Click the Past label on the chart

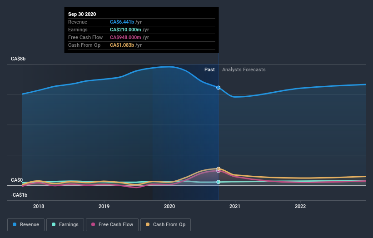click(x=209, y=69)
